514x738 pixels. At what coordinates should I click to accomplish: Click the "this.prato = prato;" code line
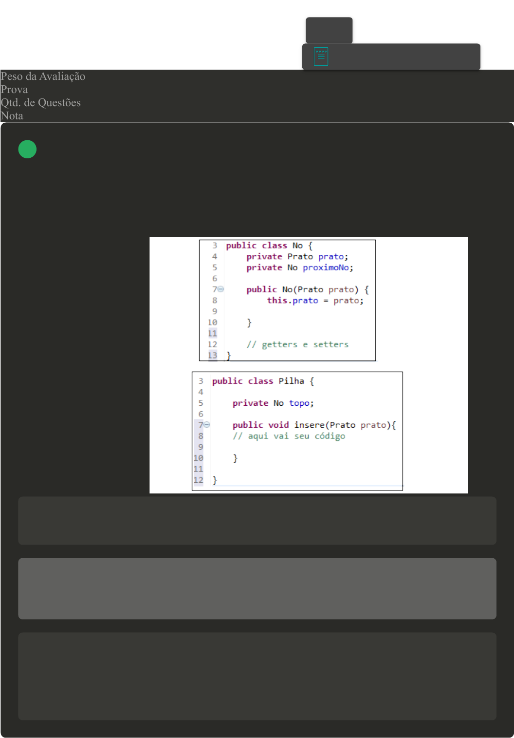(315, 301)
